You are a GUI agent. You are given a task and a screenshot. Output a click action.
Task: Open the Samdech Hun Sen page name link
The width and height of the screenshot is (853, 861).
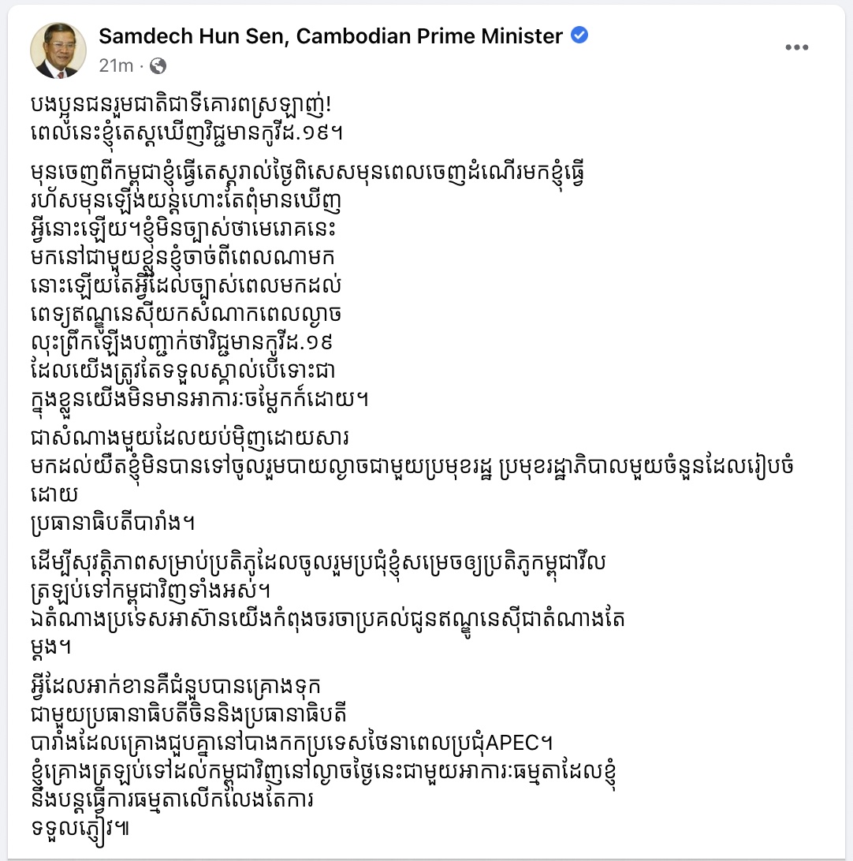[x=330, y=36]
